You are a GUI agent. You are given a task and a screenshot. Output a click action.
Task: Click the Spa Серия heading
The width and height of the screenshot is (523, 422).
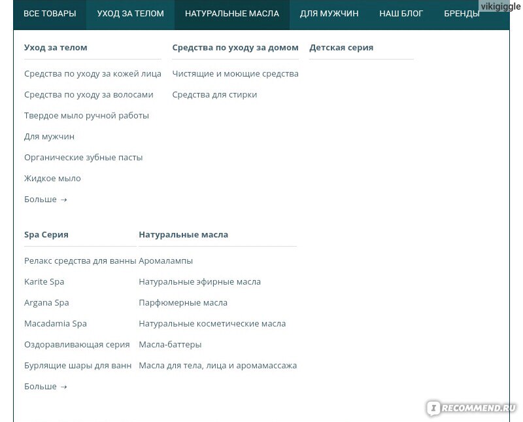pyautogui.click(x=46, y=235)
